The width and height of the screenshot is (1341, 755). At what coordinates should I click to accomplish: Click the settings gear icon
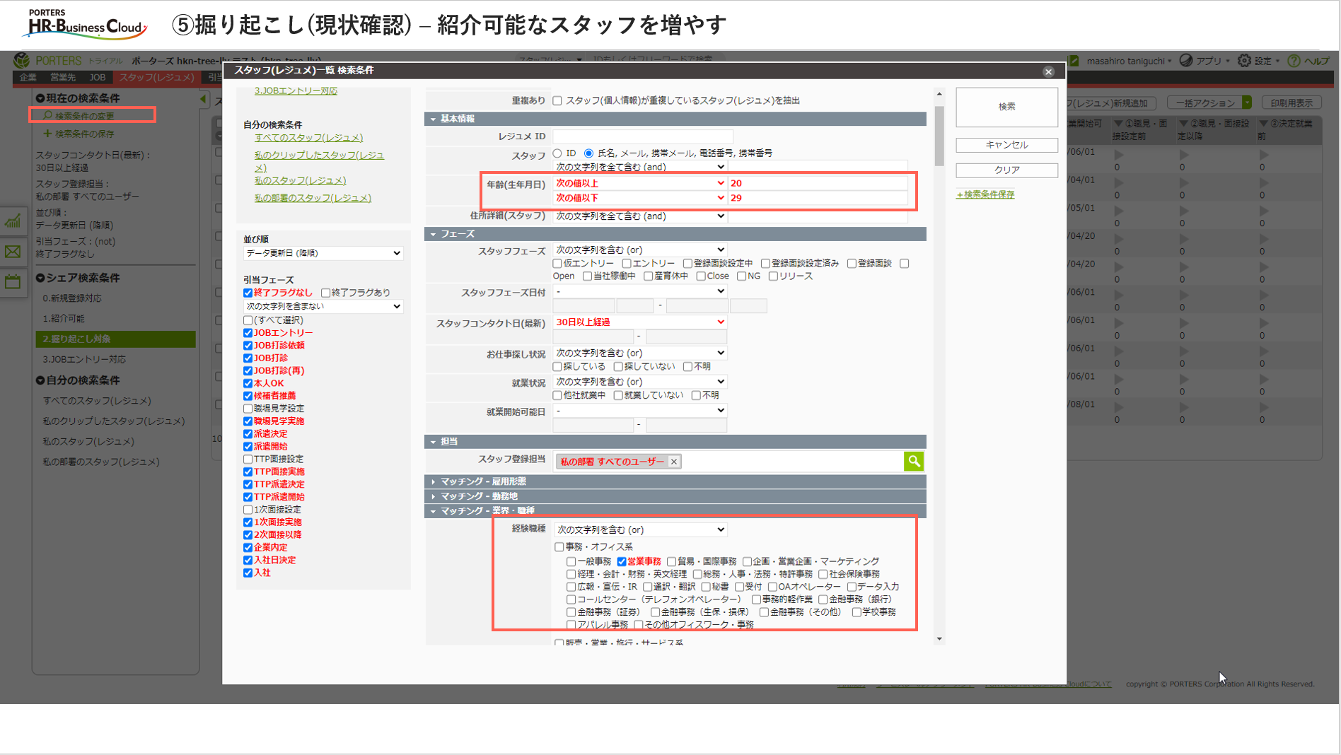[1244, 61]
